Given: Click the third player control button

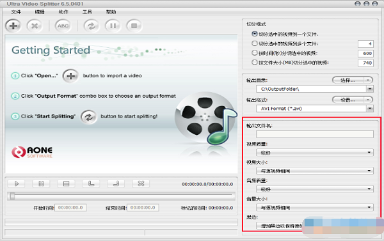Looking at the screenshot, I should 66,183.
